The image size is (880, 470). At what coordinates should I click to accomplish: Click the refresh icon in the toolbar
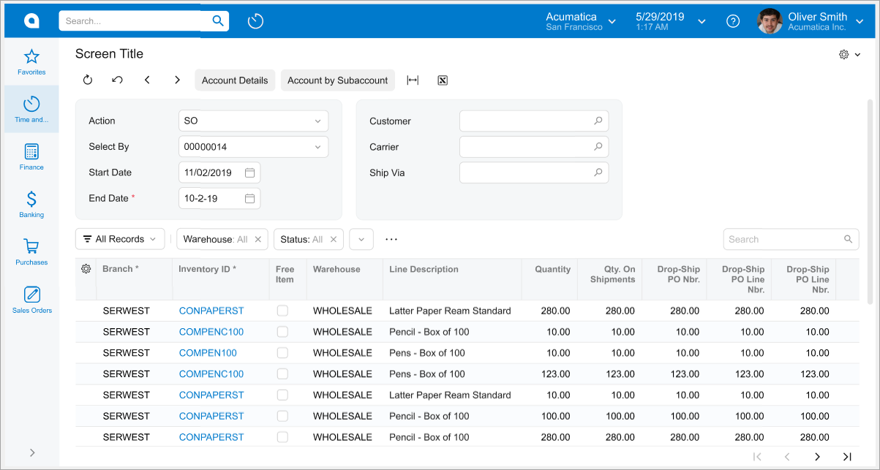88,80
